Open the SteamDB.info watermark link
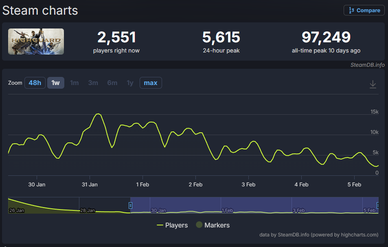Screen dimensions: 388x247 (x=368, y=65)
